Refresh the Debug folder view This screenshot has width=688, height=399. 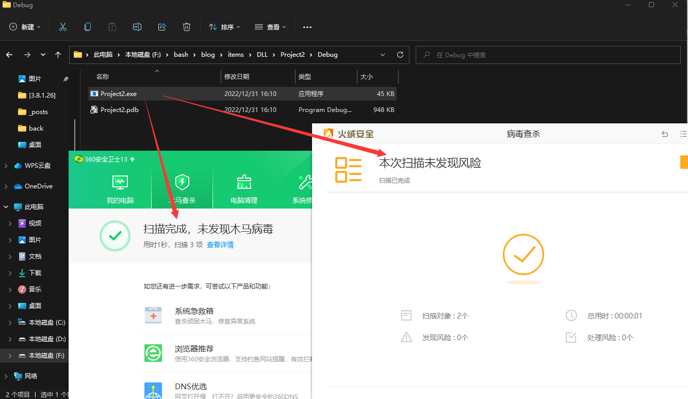coord(400,55)
